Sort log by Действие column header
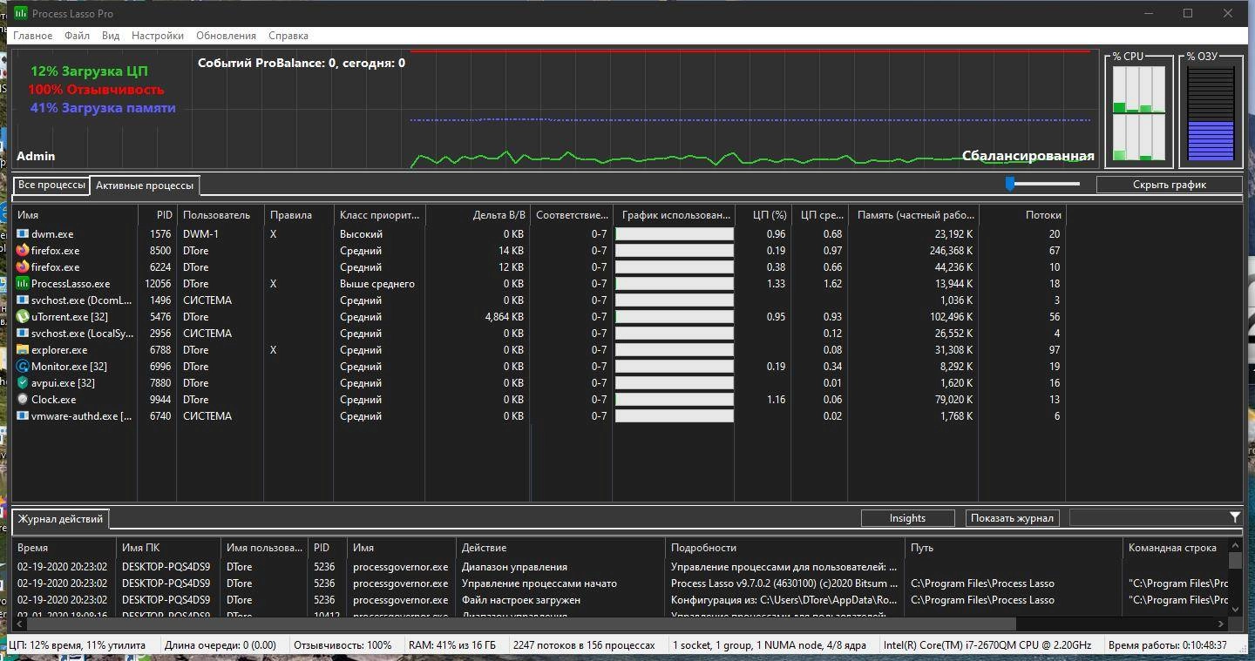 click(560, 548)
